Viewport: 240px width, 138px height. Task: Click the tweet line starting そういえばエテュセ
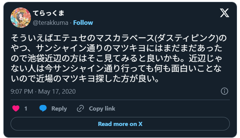click(119, 38)
